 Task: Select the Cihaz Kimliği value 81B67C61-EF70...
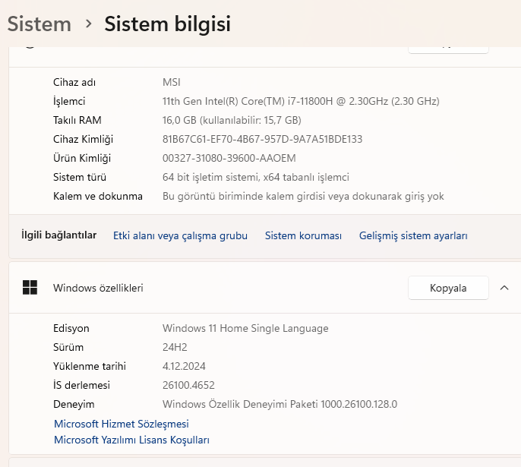pyautogui.click(x=262, y=139)
